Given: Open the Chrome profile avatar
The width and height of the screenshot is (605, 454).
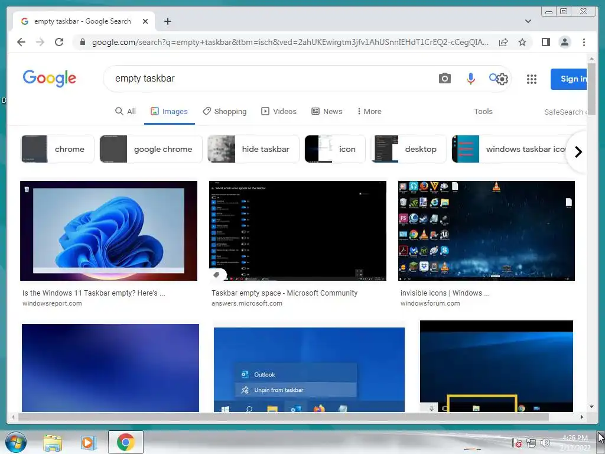Looking at the screenshot, I should click(564, 42).
